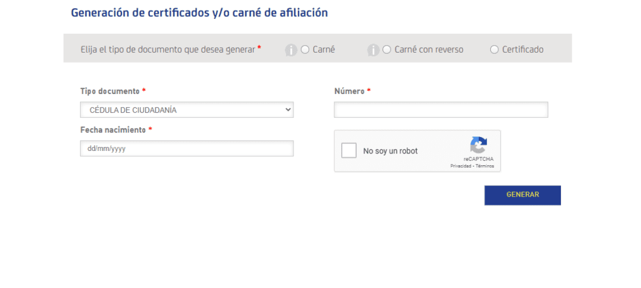This screenshot has height=288, width=641.
Task: Click the Fecha nacimiento date field
Action: pyautogui.click(x=187, y=148)
